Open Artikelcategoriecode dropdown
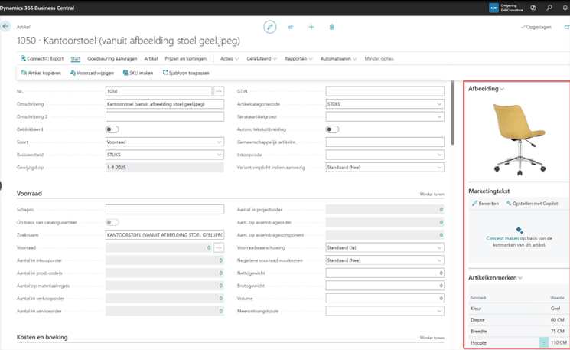 pos(439,104)
